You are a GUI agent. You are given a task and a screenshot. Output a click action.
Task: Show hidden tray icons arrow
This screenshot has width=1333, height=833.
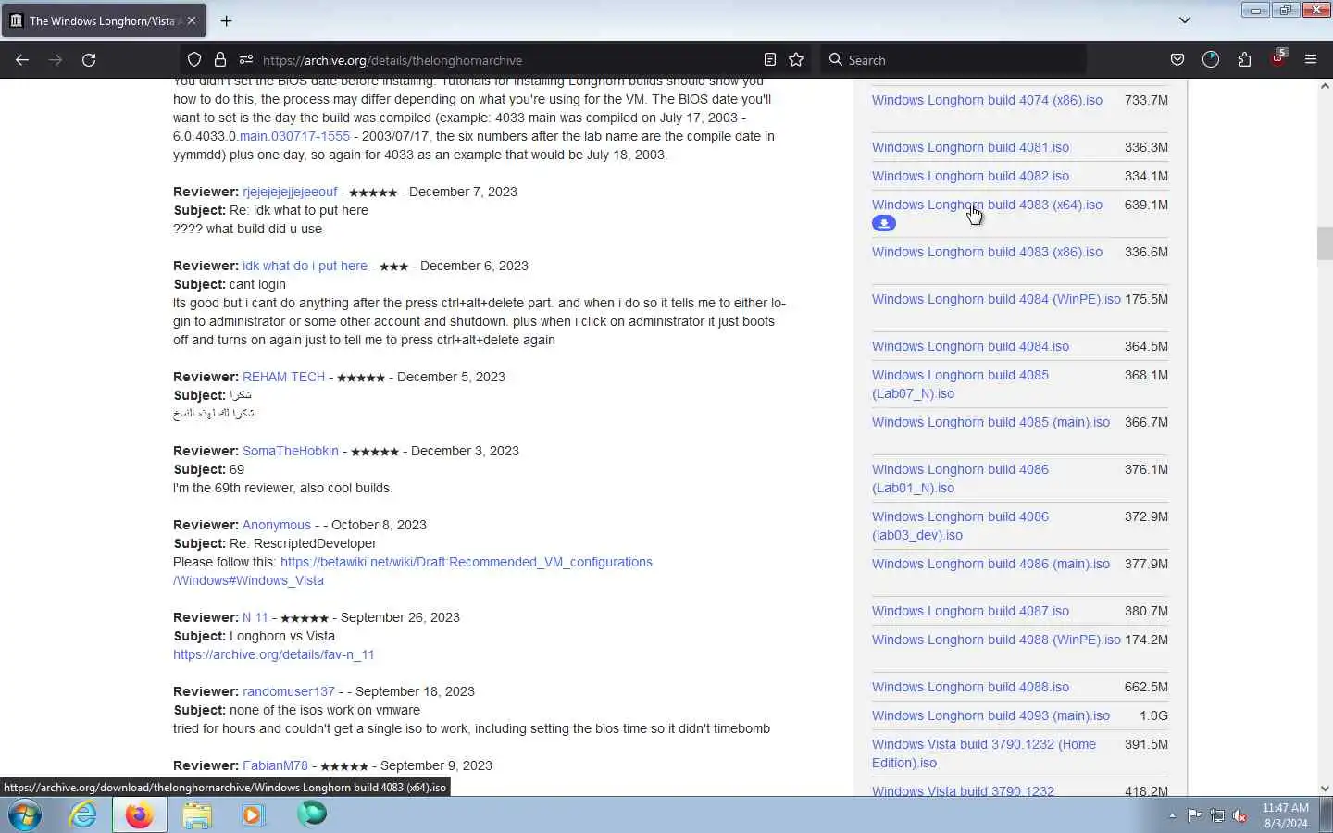coord(1172,815)
